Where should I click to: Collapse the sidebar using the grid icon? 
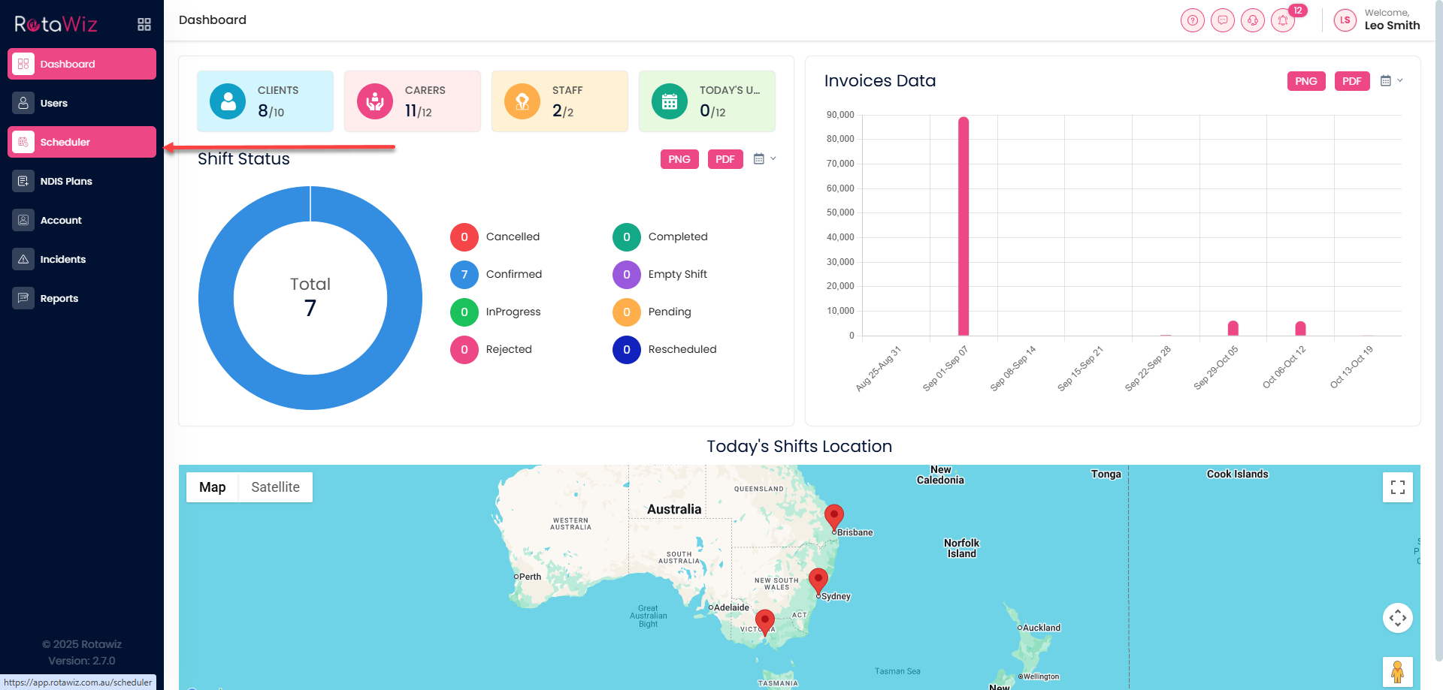point(144,24)
